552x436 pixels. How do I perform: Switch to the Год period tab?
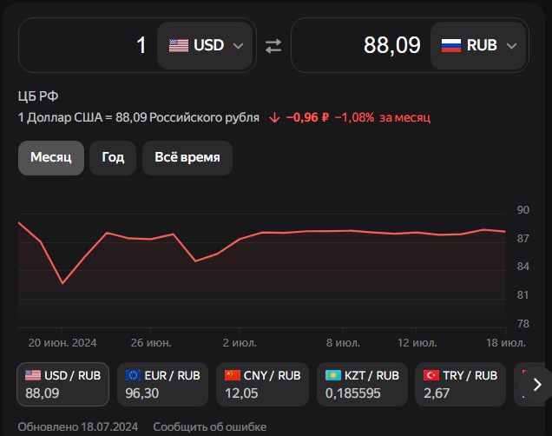pyautogui.click(x=113, y=158)
